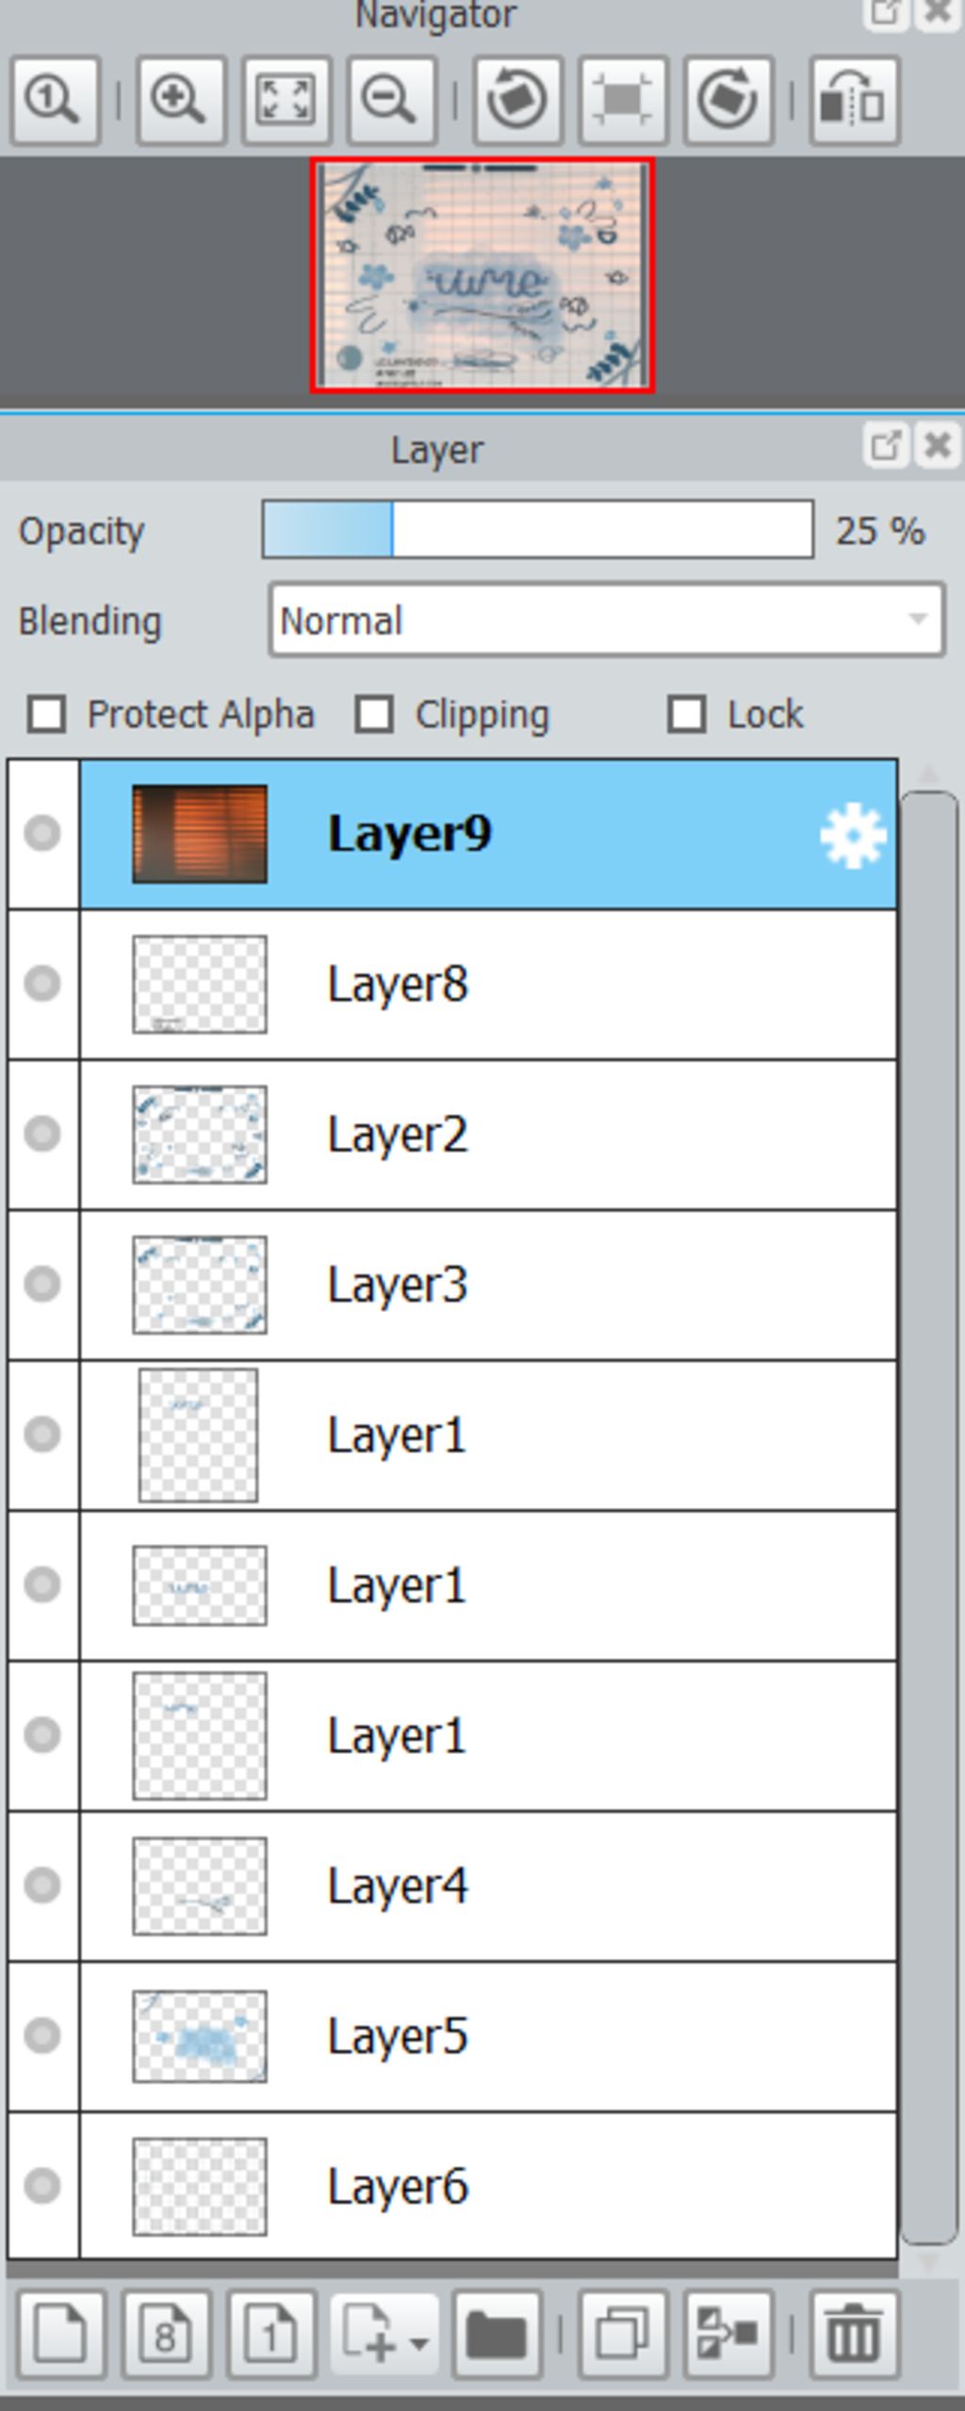Click the layer Opacity slider
The width and height of the screenshot is (965, 2411).
[537, 530]
